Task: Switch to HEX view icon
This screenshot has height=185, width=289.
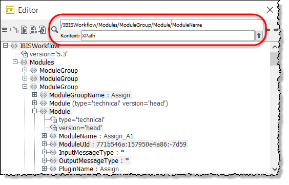Action: (33, 30)
